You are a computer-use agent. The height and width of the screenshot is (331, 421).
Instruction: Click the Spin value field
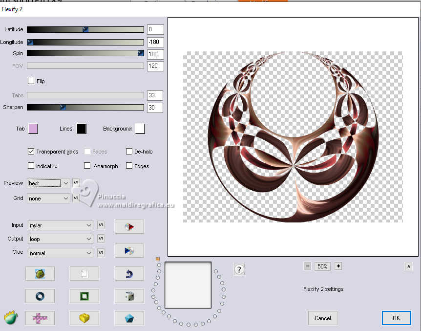(x=155, y=54)
